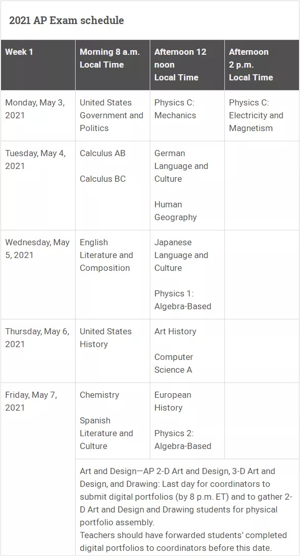This screenshot has width=300, height=556.
Task: Select the Physics C: Mechanics entry
Action: [x=175, y=109]
